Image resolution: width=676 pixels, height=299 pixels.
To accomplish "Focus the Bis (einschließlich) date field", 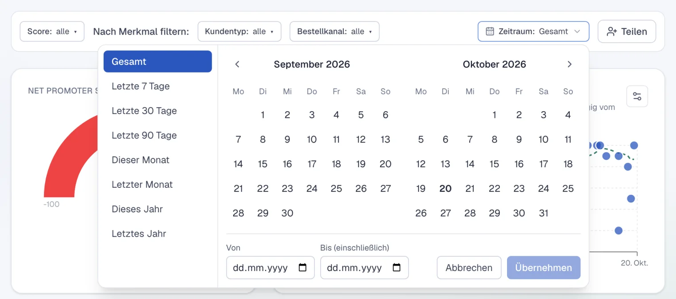I will coord(364,268).
